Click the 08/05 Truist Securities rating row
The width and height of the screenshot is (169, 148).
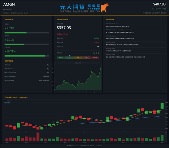[x=27, y=73]
